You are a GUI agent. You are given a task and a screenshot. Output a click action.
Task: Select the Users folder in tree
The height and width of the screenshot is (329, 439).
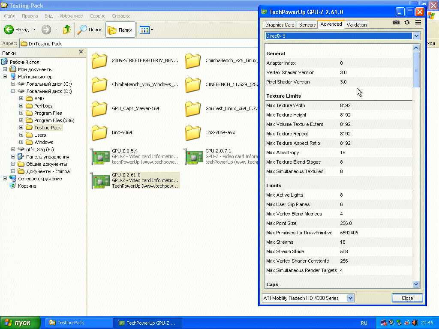40,135
